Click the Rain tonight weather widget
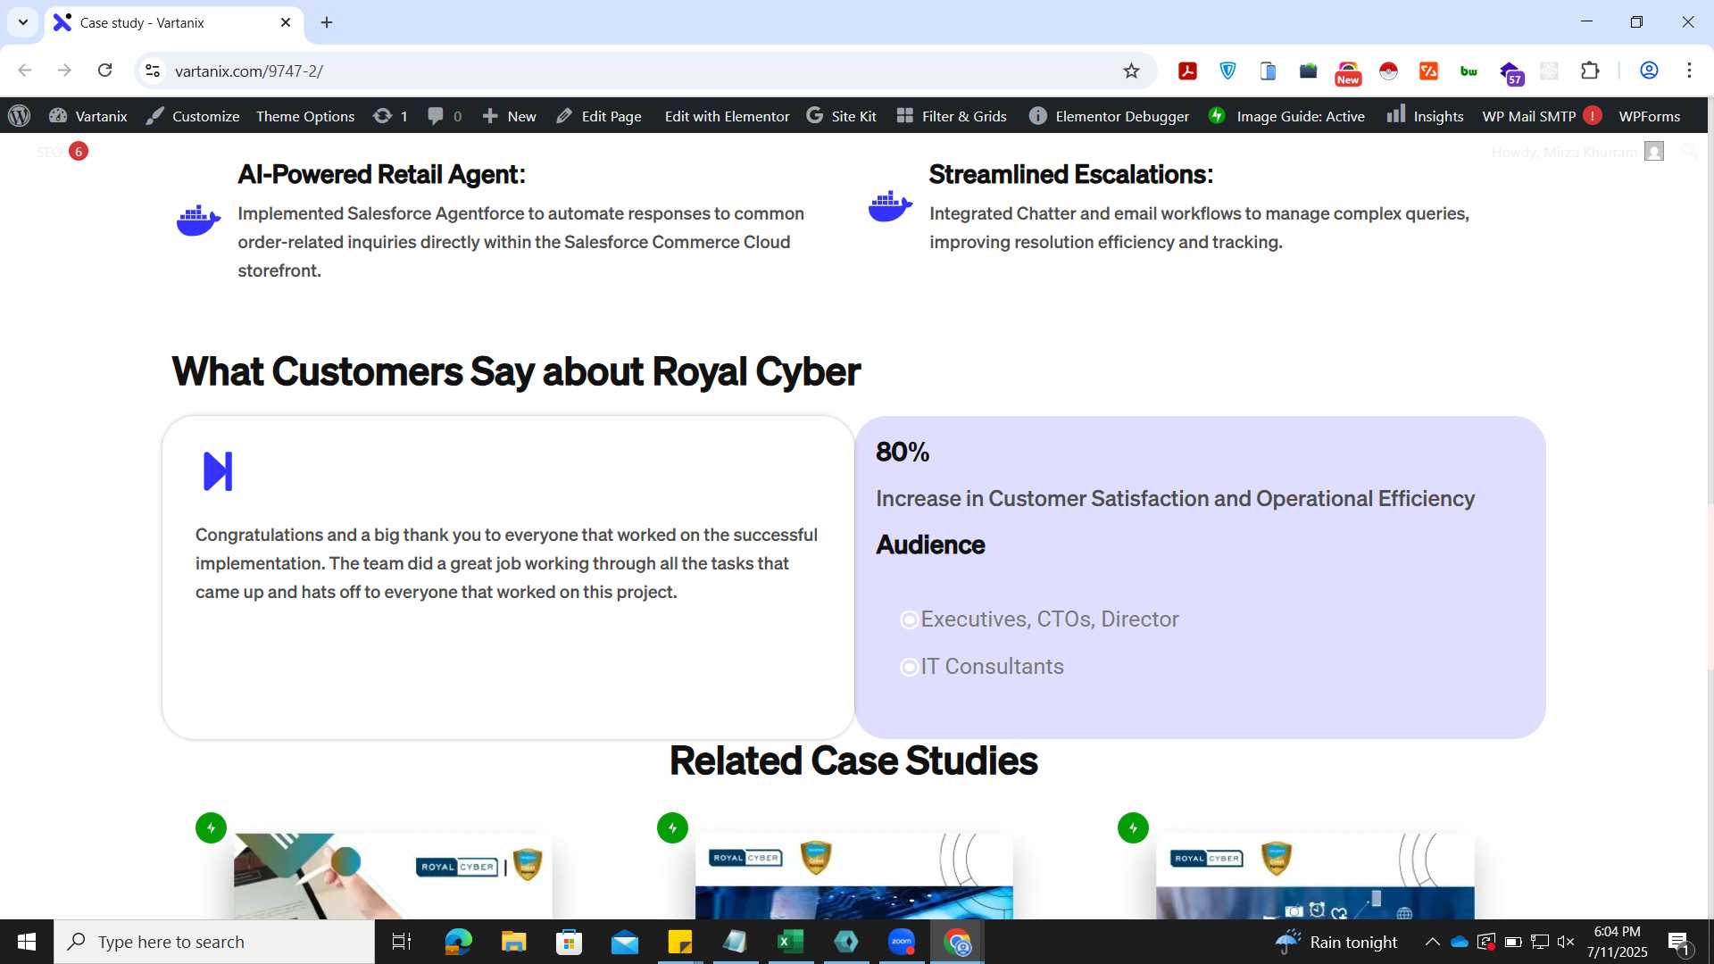The width and height of the screenshot is (1714, 964). 1336,942
